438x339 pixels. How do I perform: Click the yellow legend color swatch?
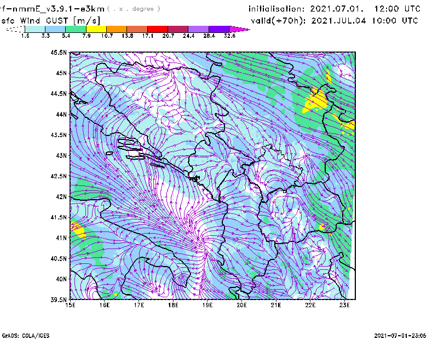tap(96, 29)
